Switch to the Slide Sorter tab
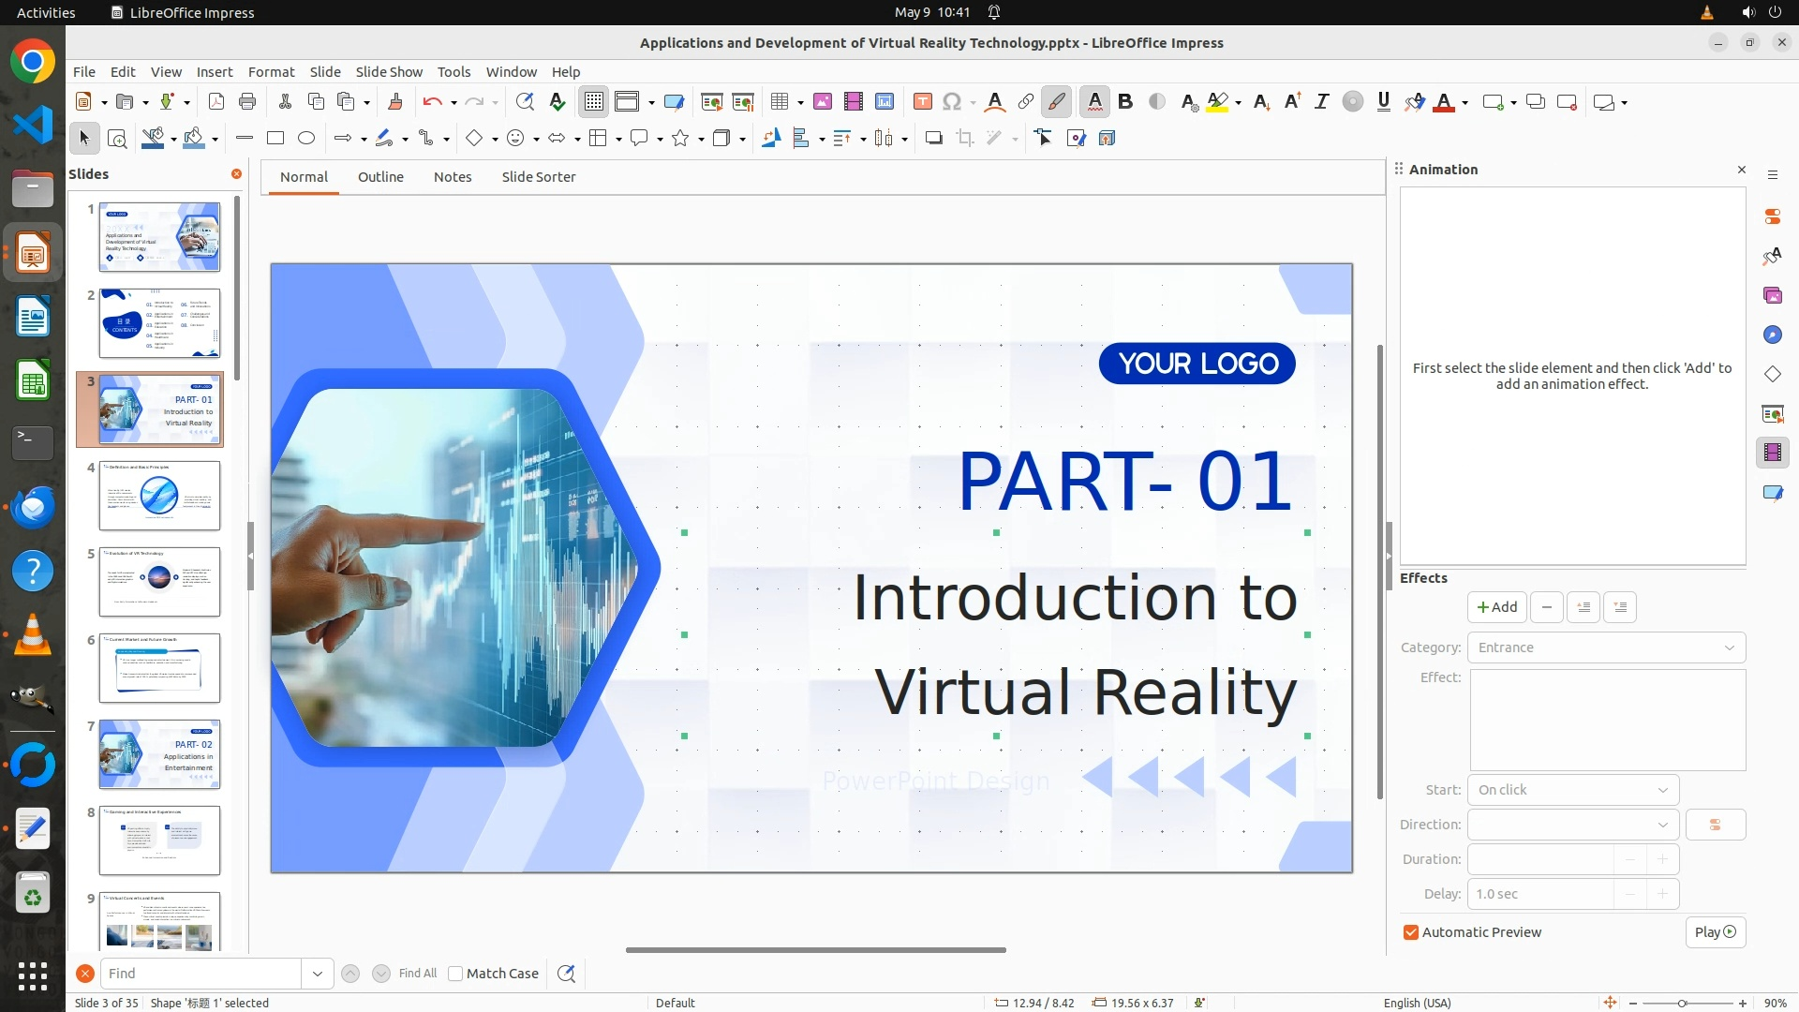The width and height of the screenshot is (1799, 1012). tap(538, 177)
